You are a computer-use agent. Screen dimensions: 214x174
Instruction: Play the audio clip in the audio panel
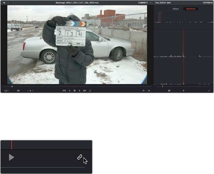coord(184,91)
